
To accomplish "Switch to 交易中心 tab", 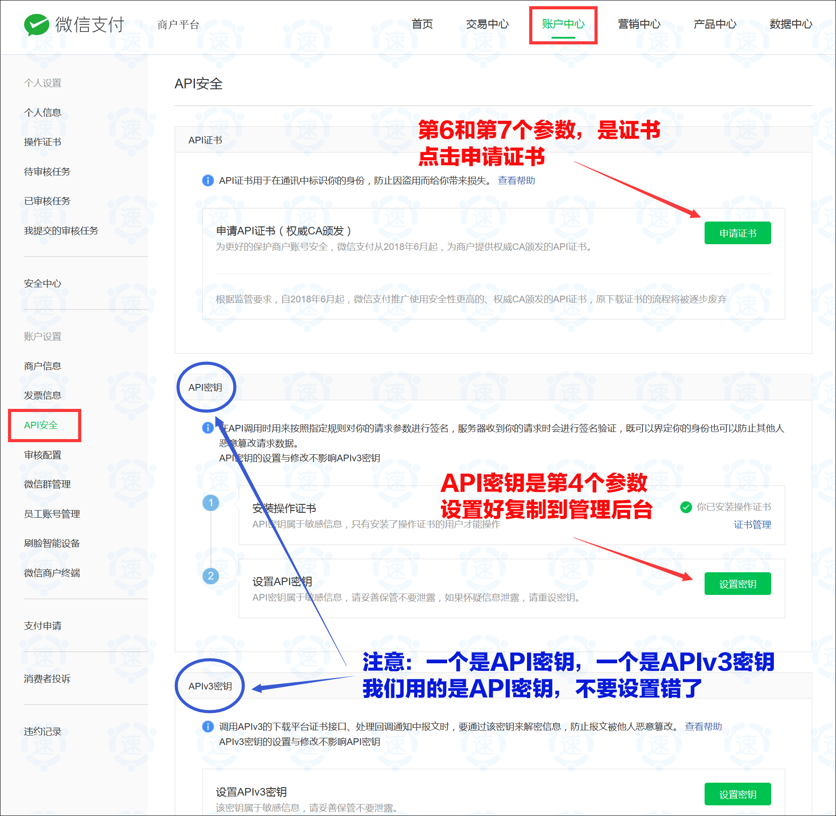I will pos(487,24).
